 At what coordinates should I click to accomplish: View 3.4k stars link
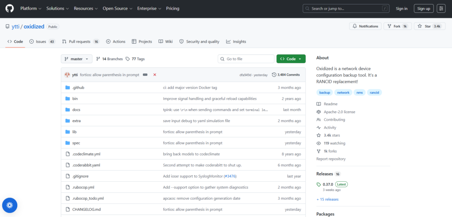pyautogui.click(x=328, y=135)
